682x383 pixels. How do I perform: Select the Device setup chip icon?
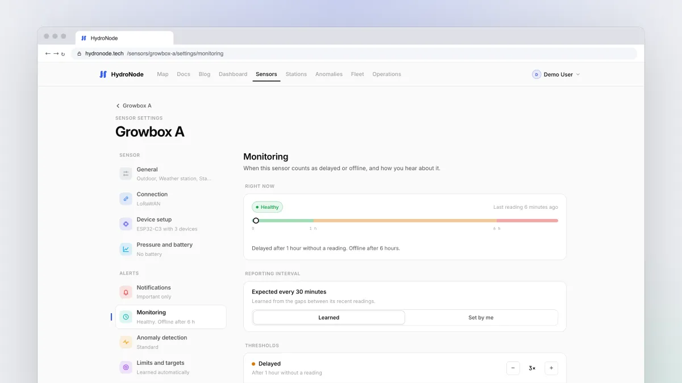(126, 224)
